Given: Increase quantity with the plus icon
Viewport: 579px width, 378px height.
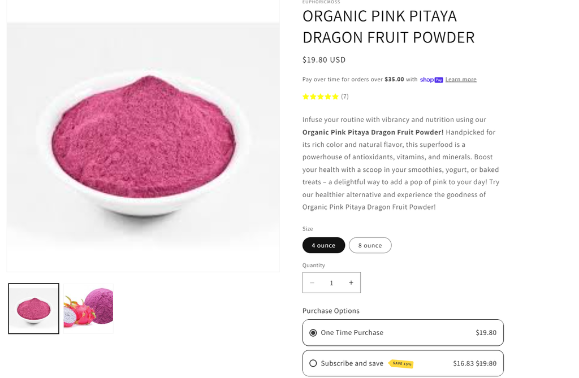Looking at the screenshot, I should 351,283.
